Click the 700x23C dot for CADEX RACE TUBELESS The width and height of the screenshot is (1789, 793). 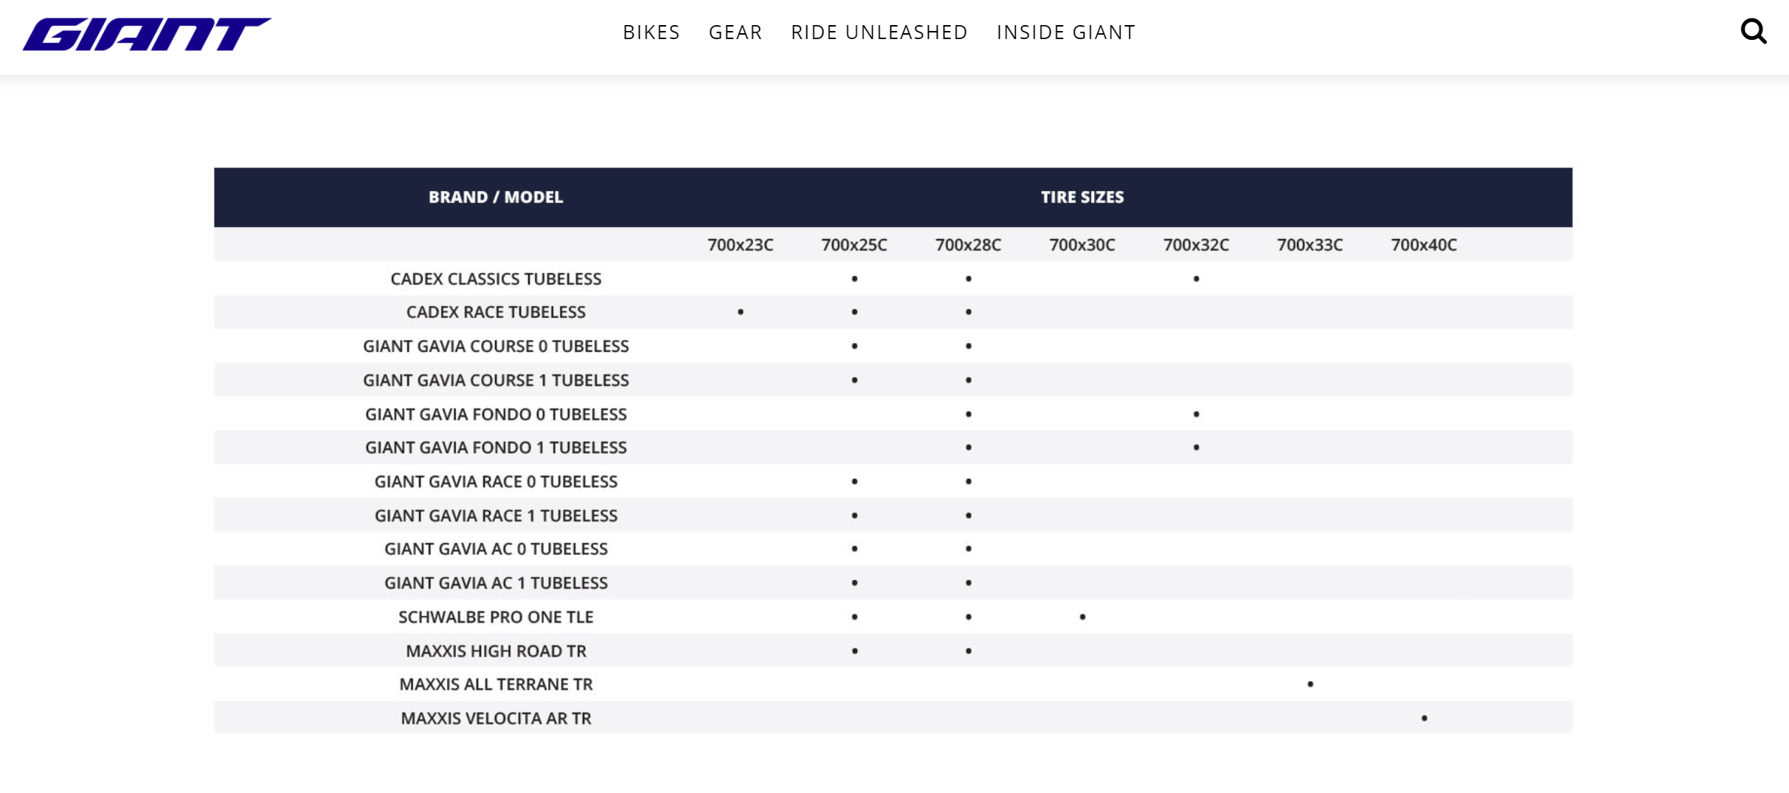[741, 312]
